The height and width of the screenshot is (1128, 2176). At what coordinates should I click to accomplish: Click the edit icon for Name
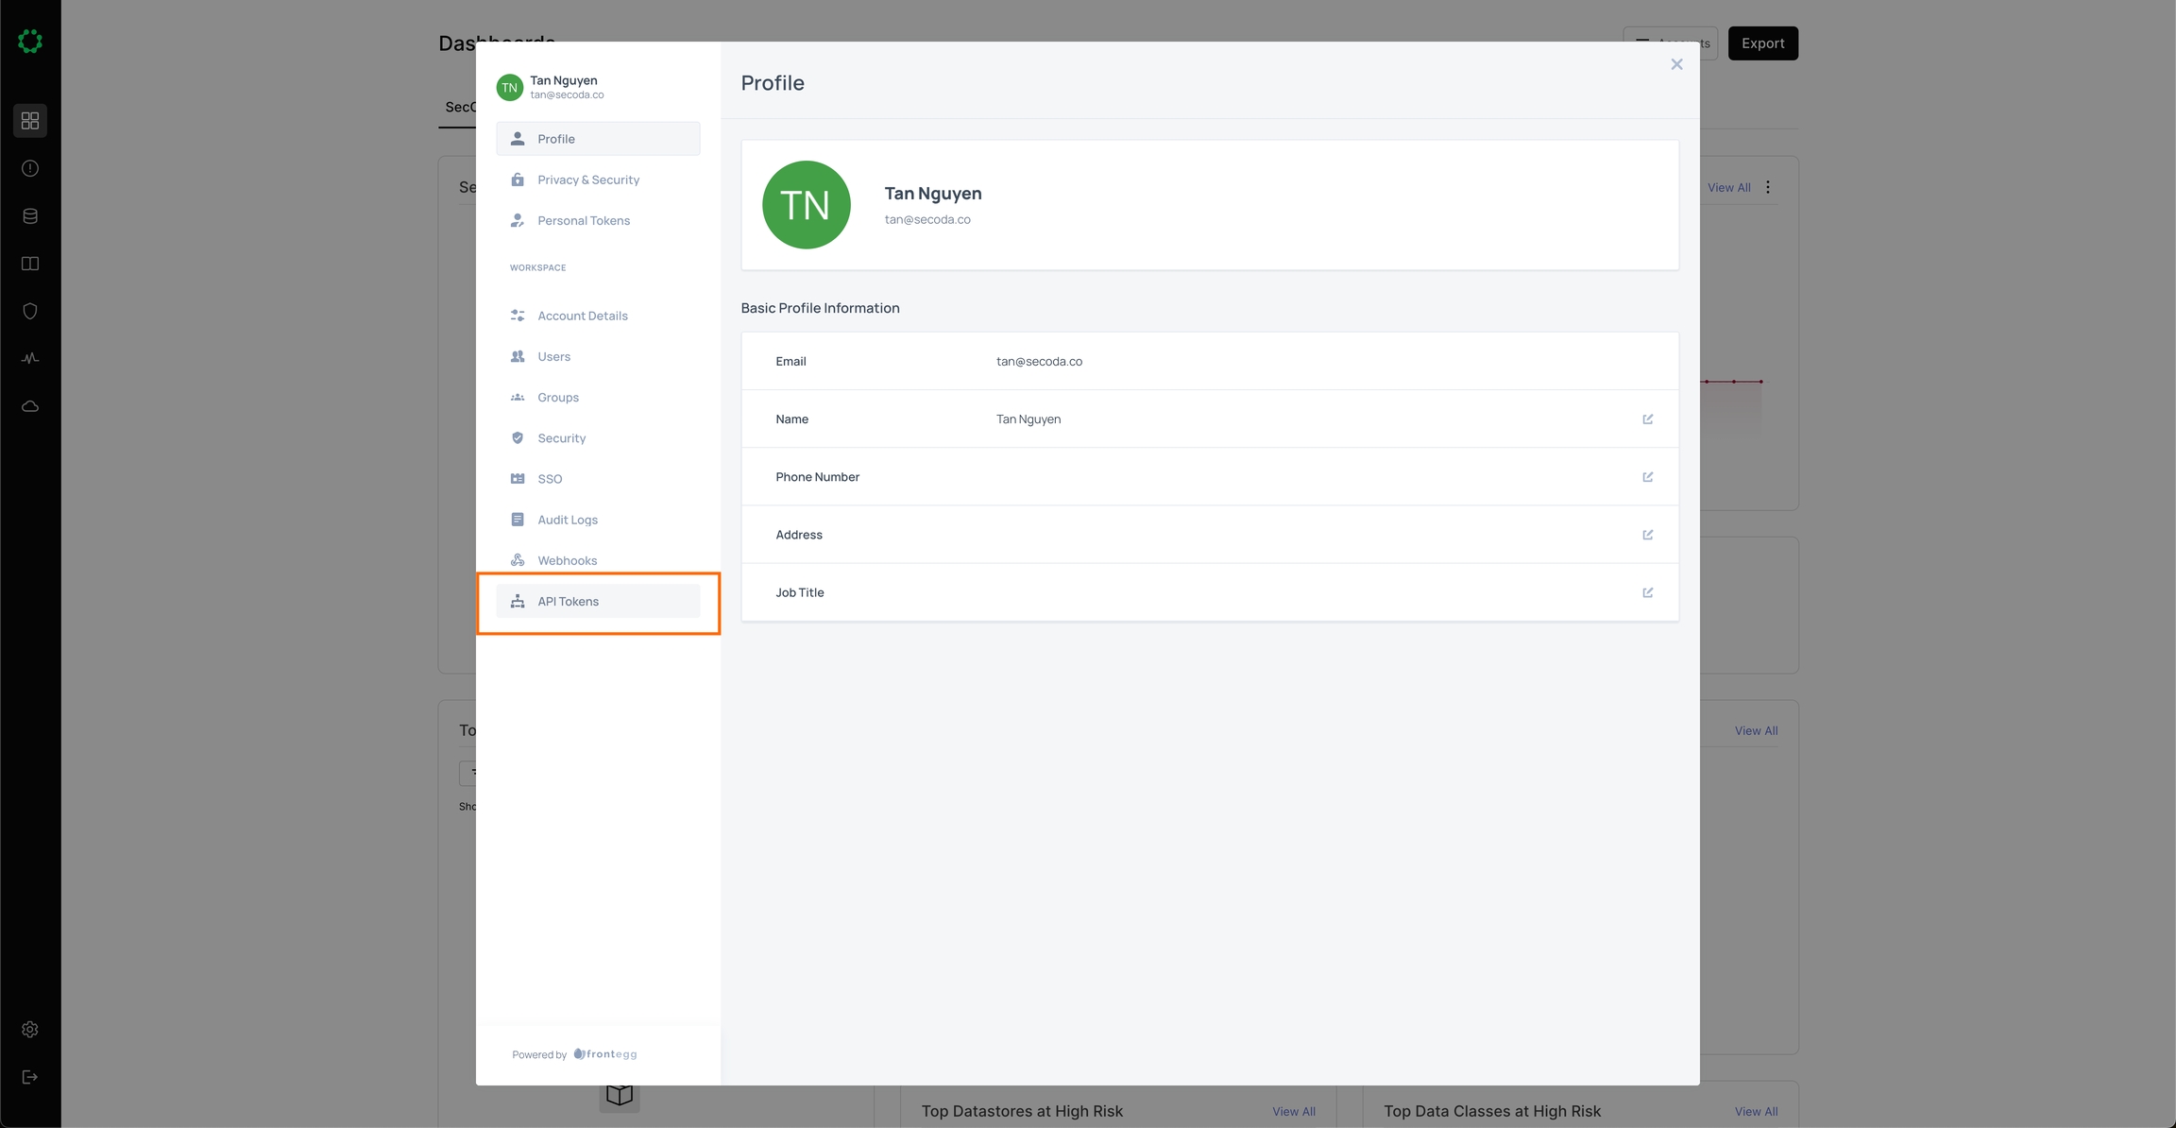(x=1647, y=419)
